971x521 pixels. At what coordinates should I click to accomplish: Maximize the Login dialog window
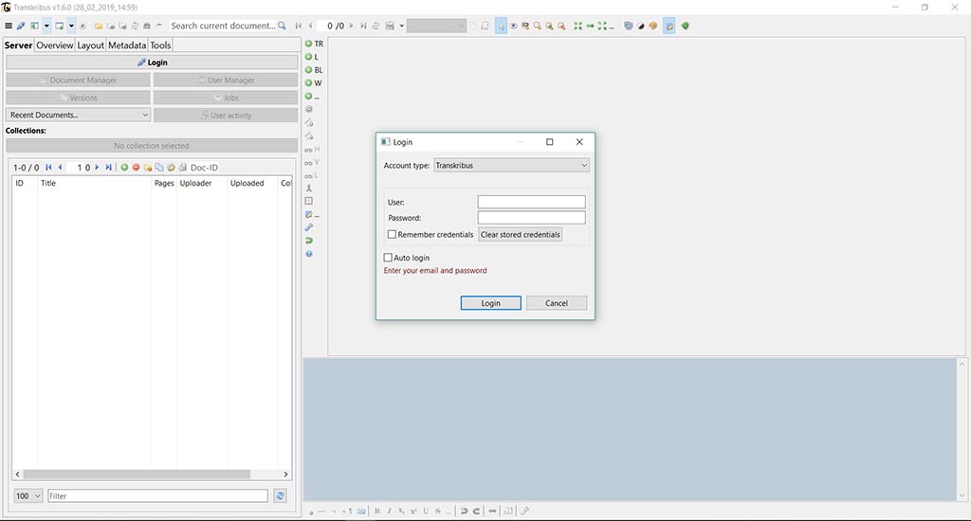(x=549, y=142)
